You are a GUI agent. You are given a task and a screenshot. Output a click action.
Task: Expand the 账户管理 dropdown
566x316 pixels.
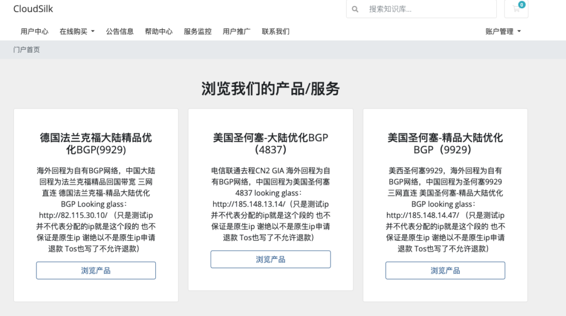pyautogui.click(x=503, y=32)
